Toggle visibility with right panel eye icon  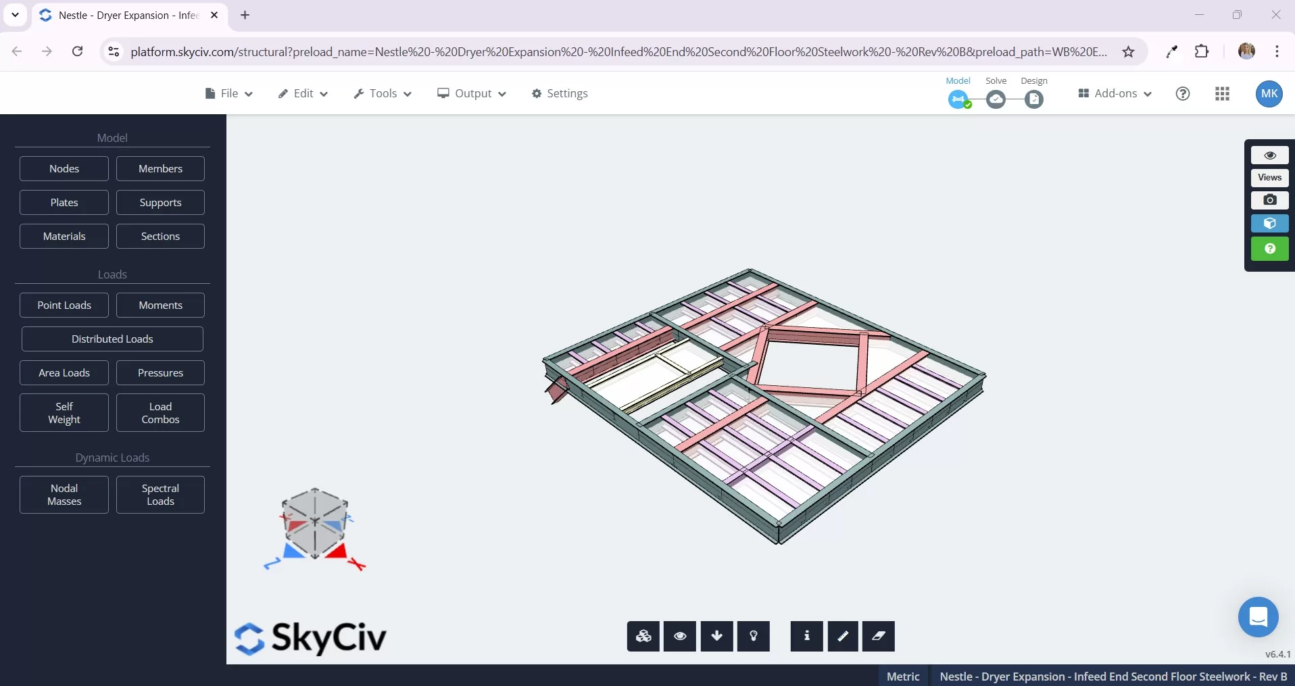tap(1269, 155)
